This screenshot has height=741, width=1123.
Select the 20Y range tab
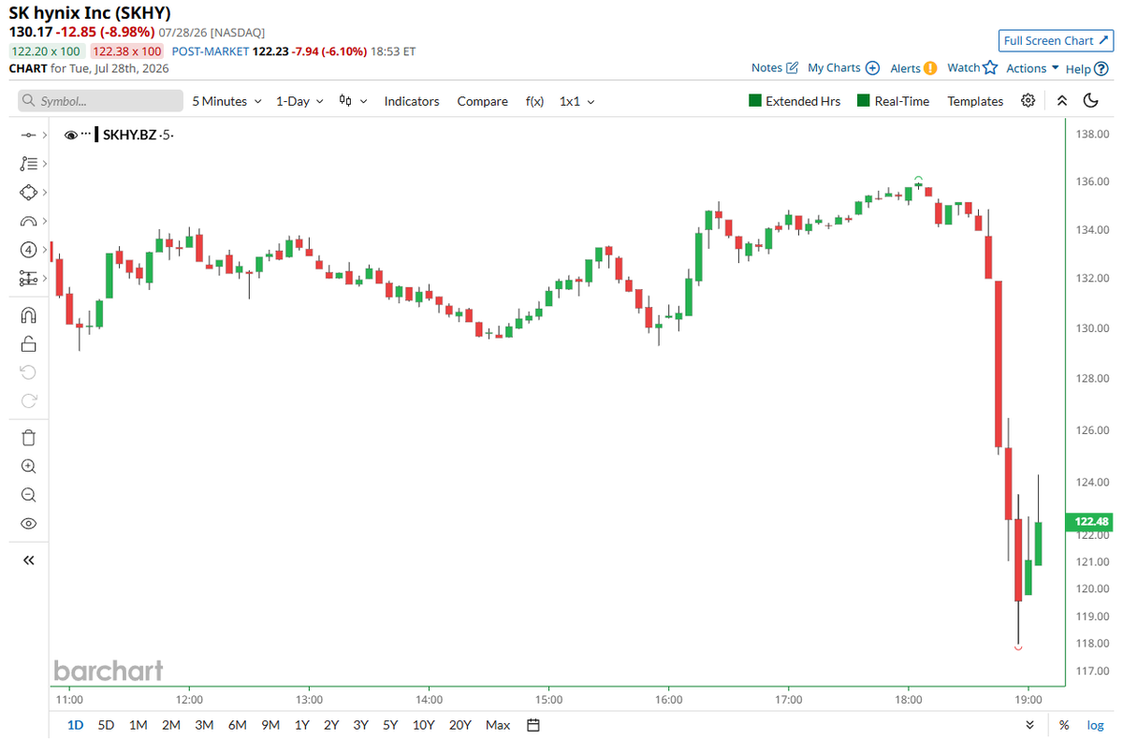point(460,725)
